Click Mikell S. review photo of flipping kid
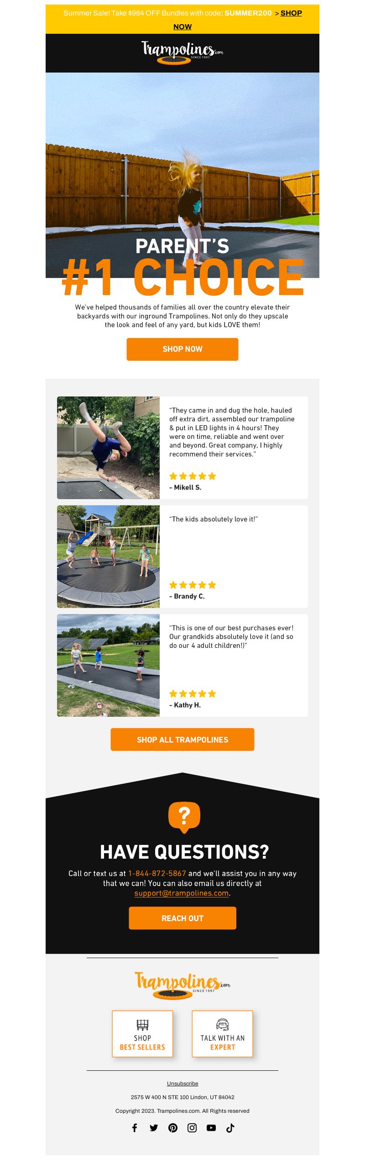 [x=109, y=448]
